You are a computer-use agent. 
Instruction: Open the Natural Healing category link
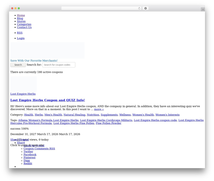(x=74, y=115)
